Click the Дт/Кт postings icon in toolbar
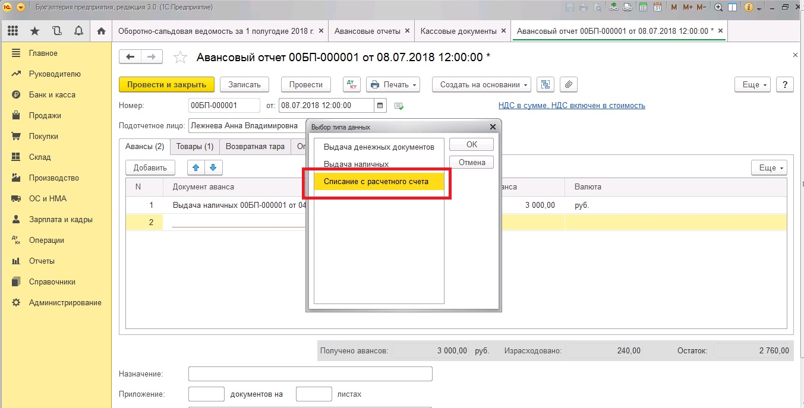The width and height of the screenshot is (804, 408). tap(352, 84)
